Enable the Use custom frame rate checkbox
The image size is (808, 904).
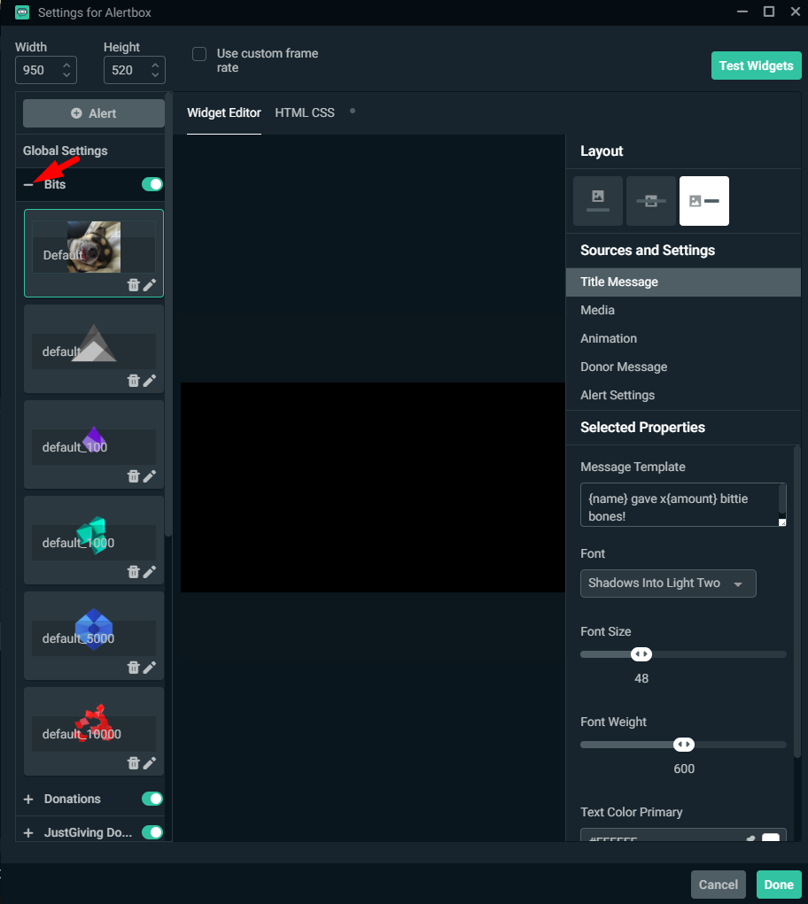click(199, 54)
